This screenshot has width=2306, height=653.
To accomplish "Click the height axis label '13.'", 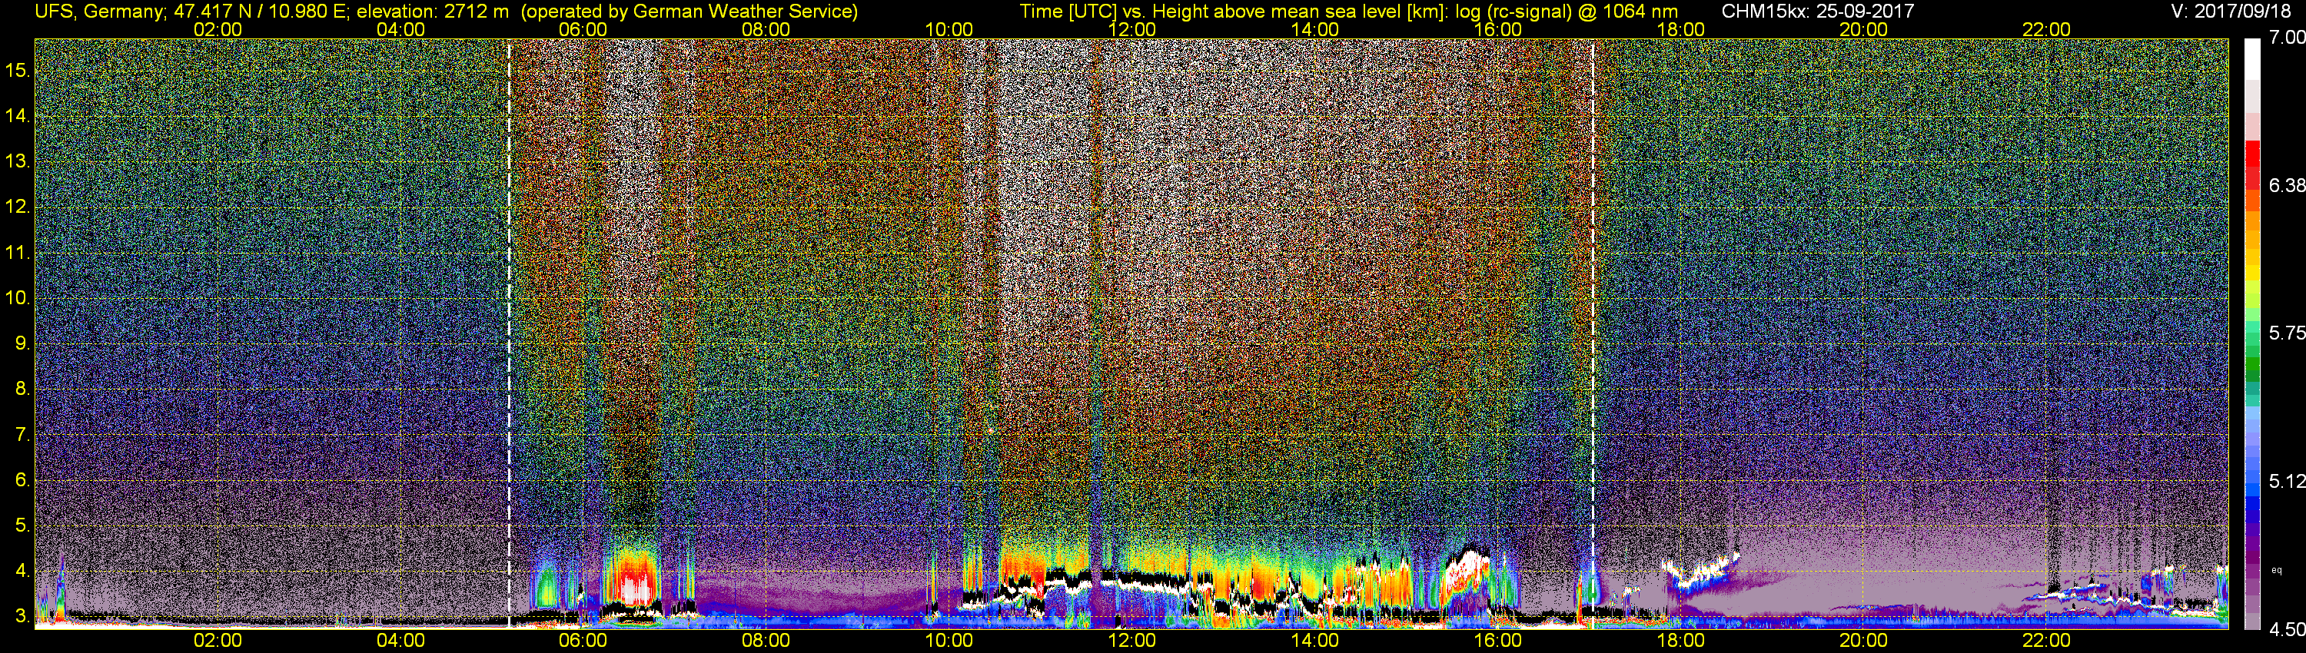I will 18,161.
